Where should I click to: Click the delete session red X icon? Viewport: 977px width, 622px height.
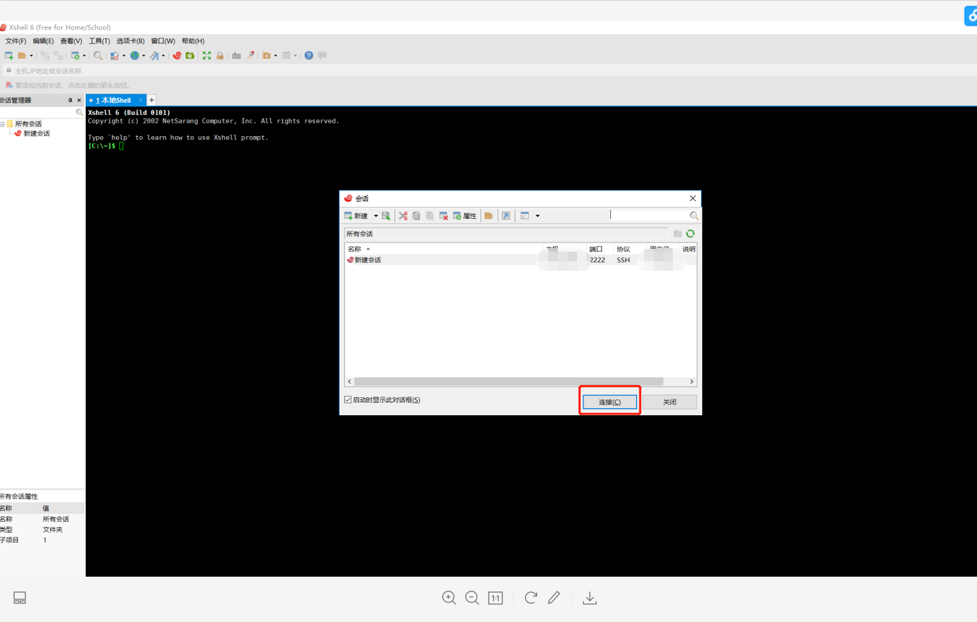click(443, 216)
